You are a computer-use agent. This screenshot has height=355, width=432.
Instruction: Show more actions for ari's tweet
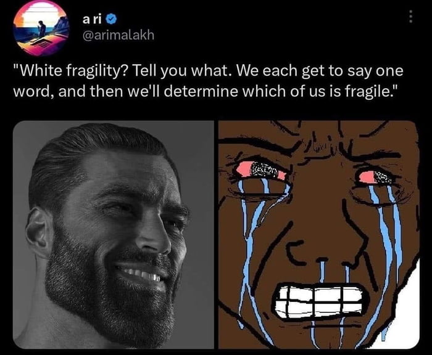pyautogui.click(x=410, y=17)
